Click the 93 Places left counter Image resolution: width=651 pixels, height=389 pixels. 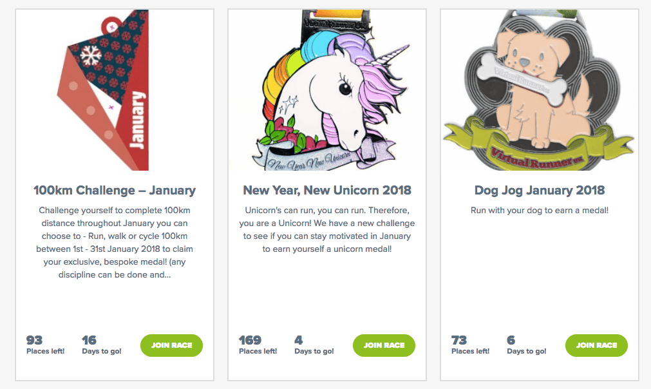click(46, 345)
